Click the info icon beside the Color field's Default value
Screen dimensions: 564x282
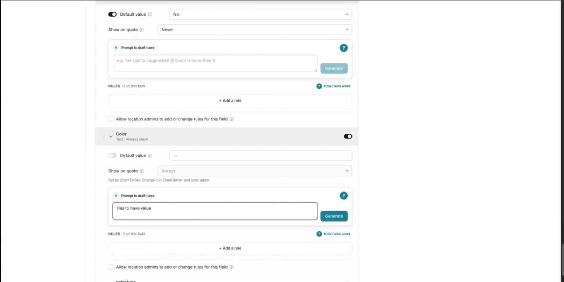[150, 156]
